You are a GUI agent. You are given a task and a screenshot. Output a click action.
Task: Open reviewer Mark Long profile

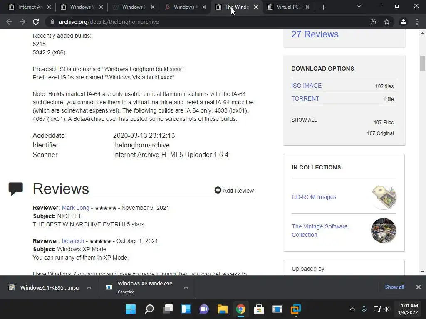[76, 208]
